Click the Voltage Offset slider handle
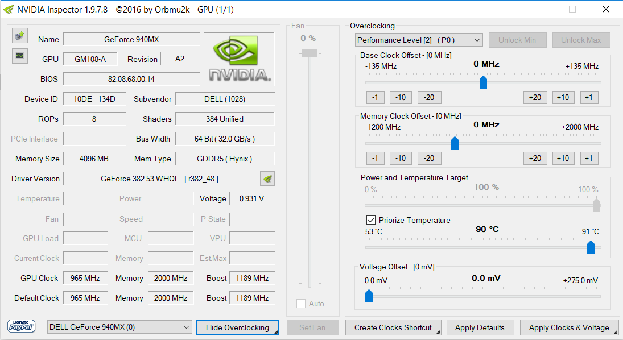 [x=369, y=296]
